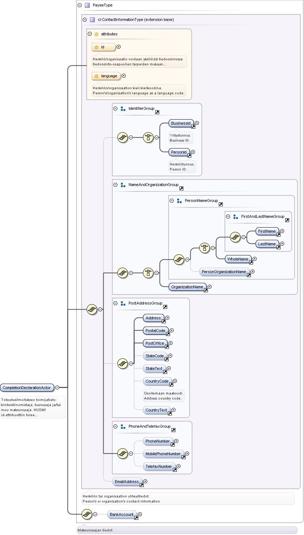The height and width of the screenshot is (535, 304).
Task: Select the id attribute box
Action: tap(104, 47)
